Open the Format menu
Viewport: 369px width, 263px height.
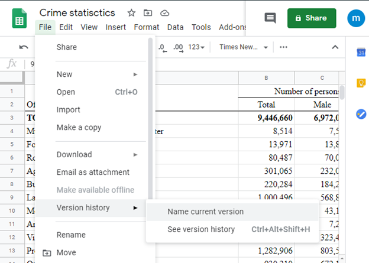147,27
